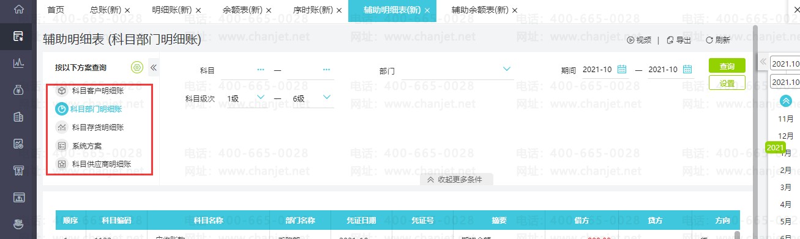Click the 凭证日期 column header

(x=361, y=220)
